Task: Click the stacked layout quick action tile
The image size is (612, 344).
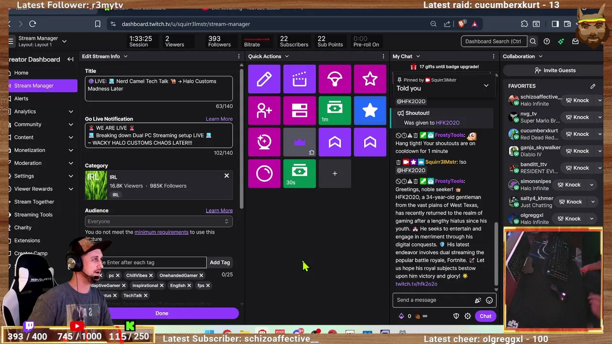Action: coord(299,110)
